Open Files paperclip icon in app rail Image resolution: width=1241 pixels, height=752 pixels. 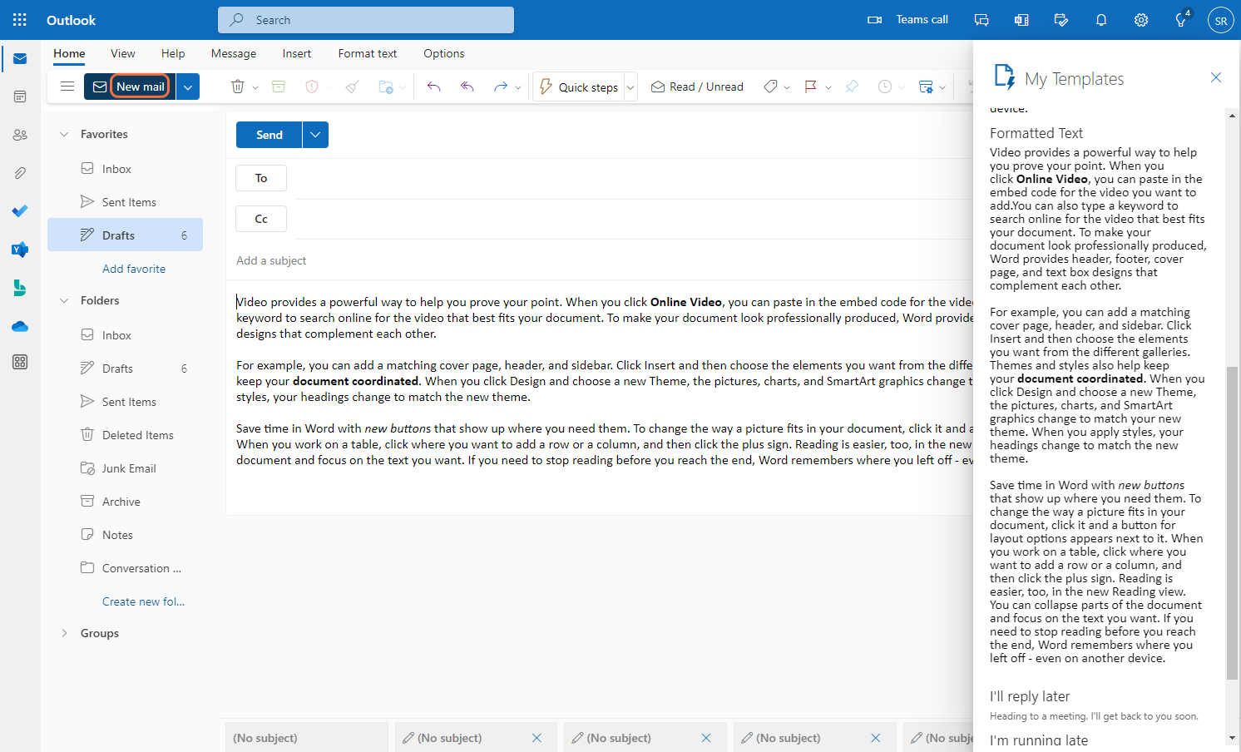point(20,173)
